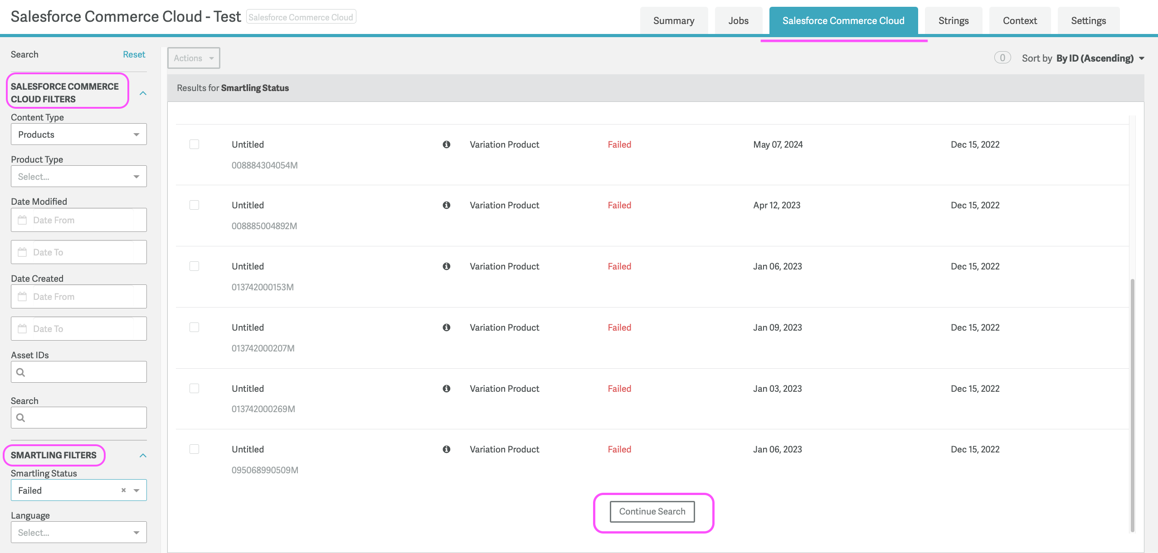Viewport: 1158px width, 553px height.
Task: Check the row checkbox for product 013742000269M
Action: pyautogui.click(x=195, y=388)
